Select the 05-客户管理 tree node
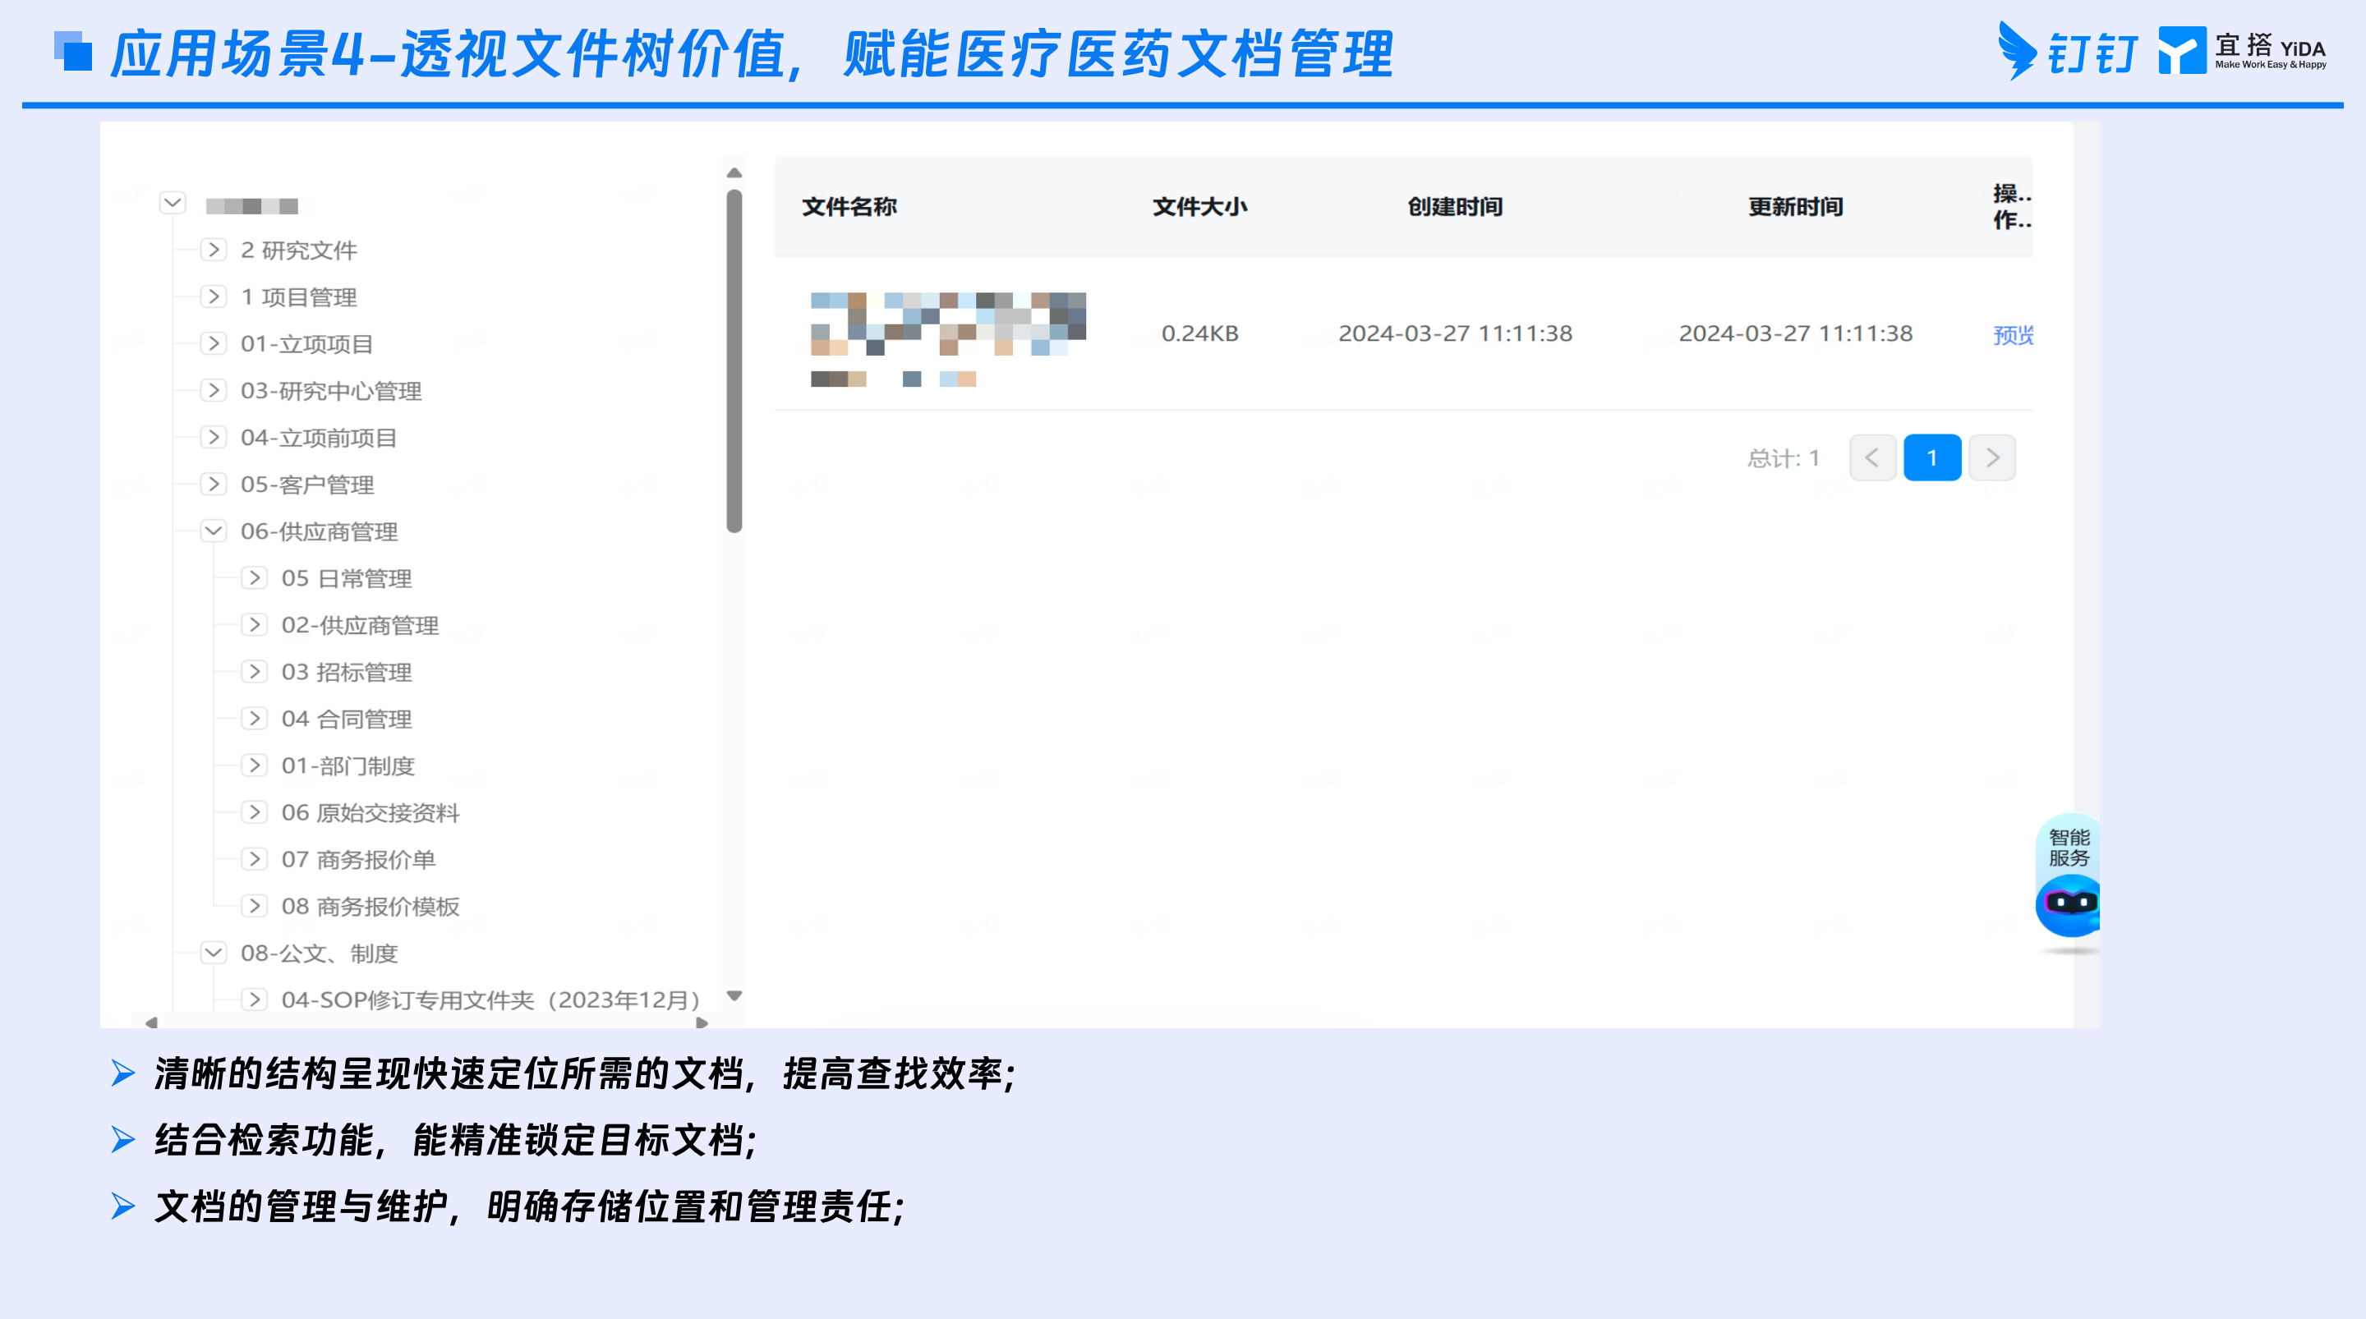2366x1319 pixels. click(x=306, y=485)
